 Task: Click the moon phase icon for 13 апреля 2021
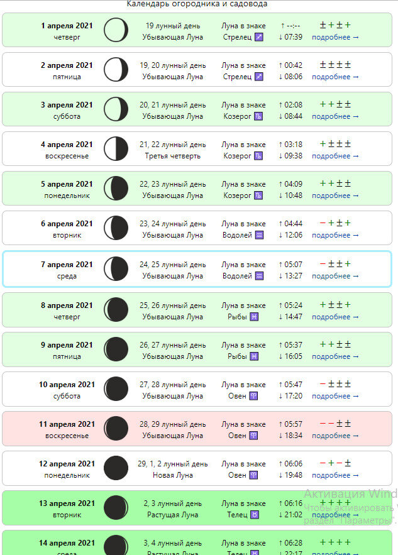click(x=116, y=508)
